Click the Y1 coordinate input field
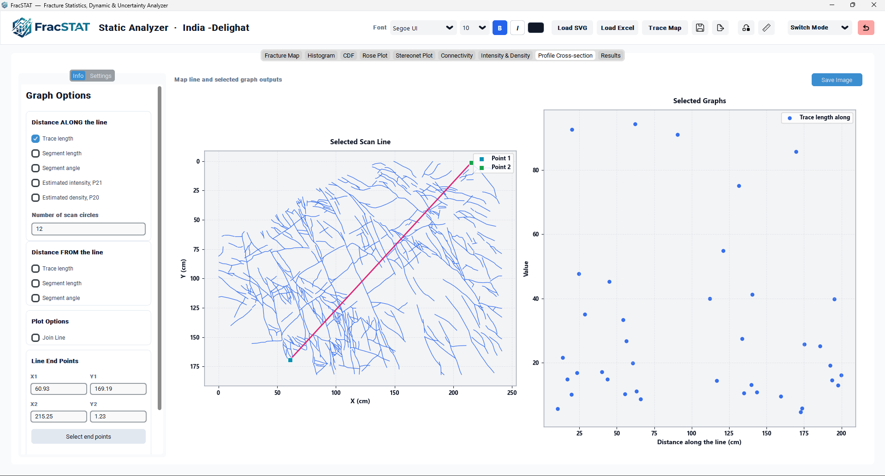 pyautogui.click(x=118, y=389)
